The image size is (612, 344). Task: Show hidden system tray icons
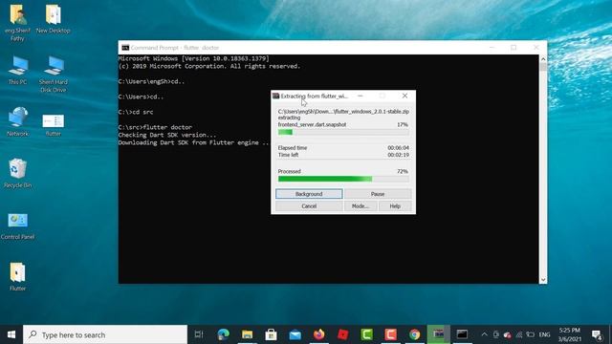coord(484,334)
